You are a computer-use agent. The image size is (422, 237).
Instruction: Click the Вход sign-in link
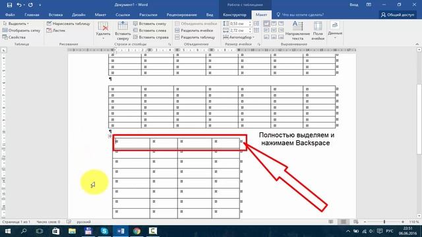pyautogui.click(x=353, y=5)
